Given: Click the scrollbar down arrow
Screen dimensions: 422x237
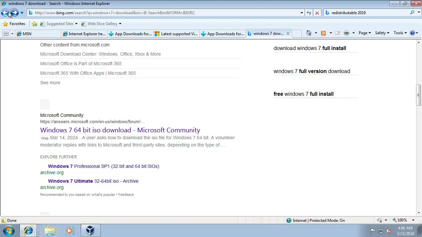Looking at the screenshot, I should [418, 213].
